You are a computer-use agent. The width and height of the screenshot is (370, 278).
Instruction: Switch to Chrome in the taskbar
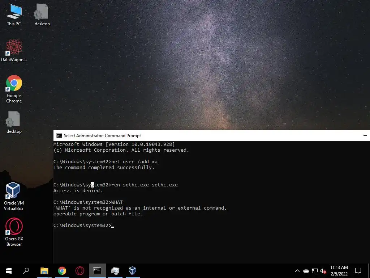[62, 271]
